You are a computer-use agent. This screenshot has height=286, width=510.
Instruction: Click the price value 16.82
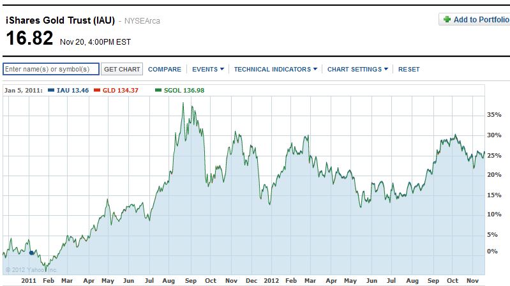tap(29, 38)
